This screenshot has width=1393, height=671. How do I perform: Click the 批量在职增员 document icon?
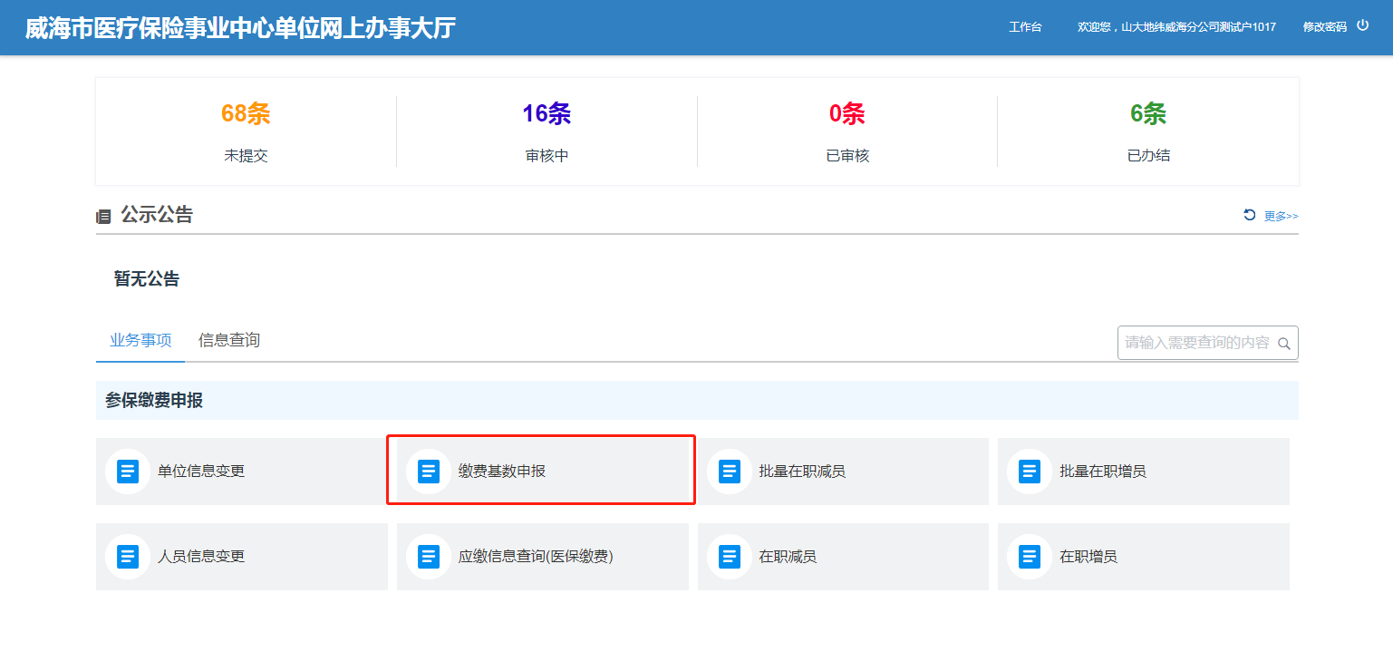[1030, 472]
